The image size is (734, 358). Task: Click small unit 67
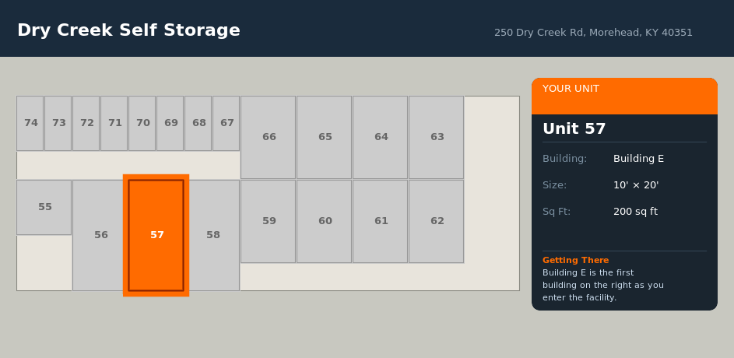(x=227, y=123)
